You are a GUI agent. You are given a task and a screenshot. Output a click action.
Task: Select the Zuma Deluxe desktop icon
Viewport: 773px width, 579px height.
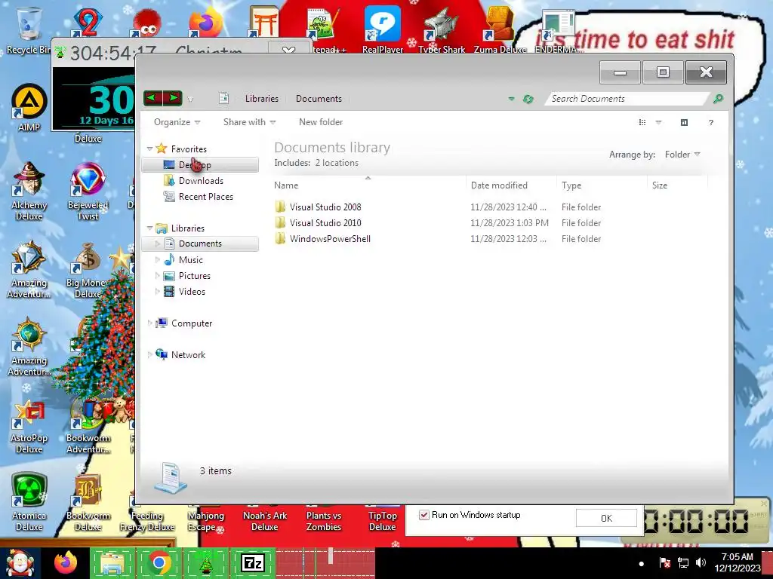[500, 29]
